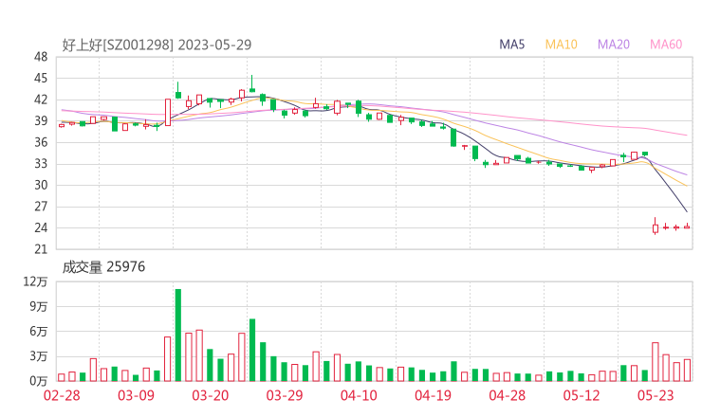Click the 04-10 date label
This screenshot has width=702, height=417.
coord(359,395)
